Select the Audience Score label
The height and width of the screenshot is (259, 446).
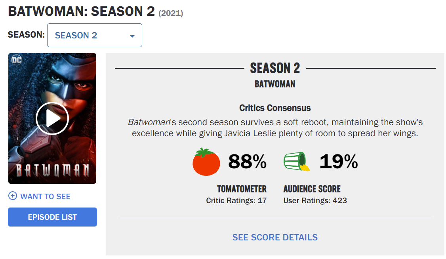(312, 189)
